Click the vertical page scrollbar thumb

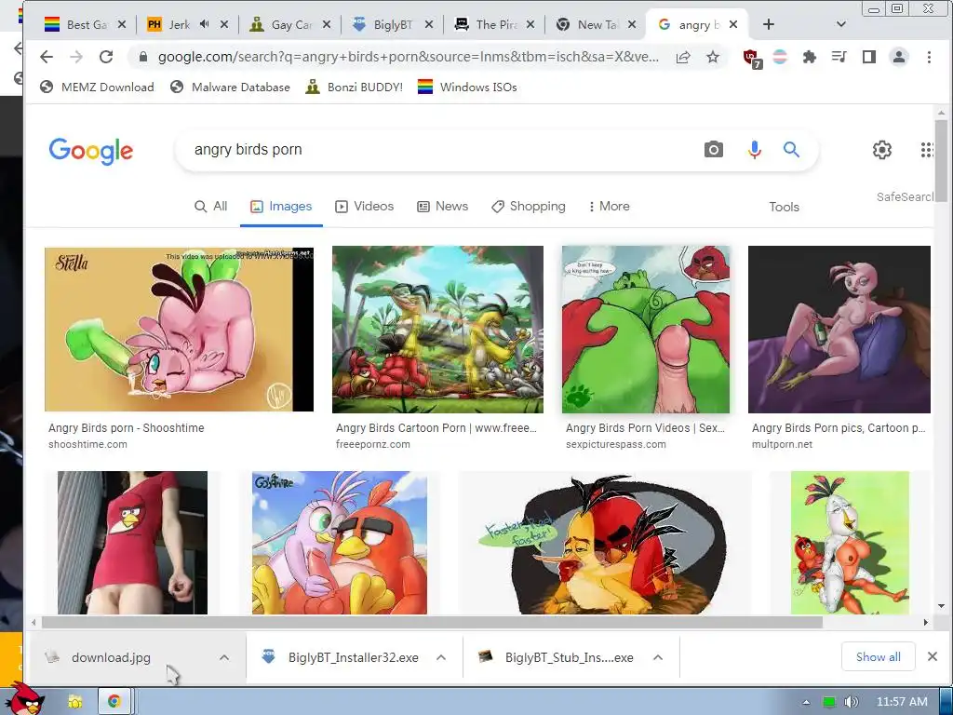coord(941,160)
